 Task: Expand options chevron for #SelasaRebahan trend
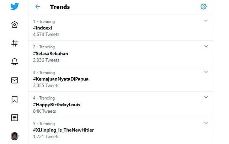click(x=206, y=47)
